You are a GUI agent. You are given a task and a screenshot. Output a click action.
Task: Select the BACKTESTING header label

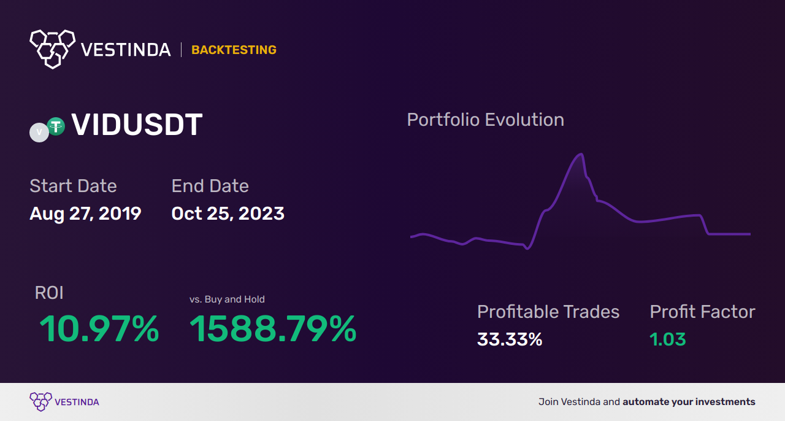click(234, 50)
